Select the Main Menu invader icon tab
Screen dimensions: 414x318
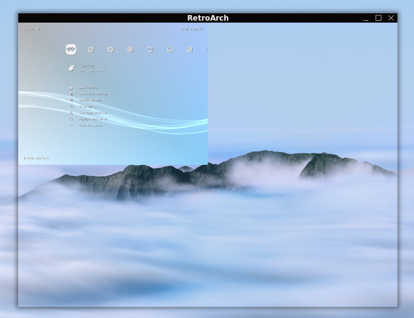tap(71, 50)
